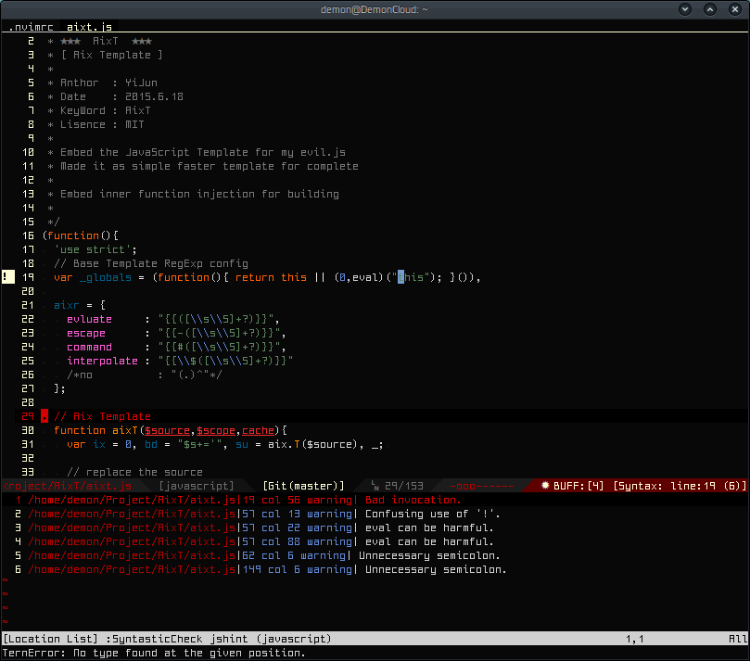Click the 'Date : 2015.6.18' comment line

115,96
